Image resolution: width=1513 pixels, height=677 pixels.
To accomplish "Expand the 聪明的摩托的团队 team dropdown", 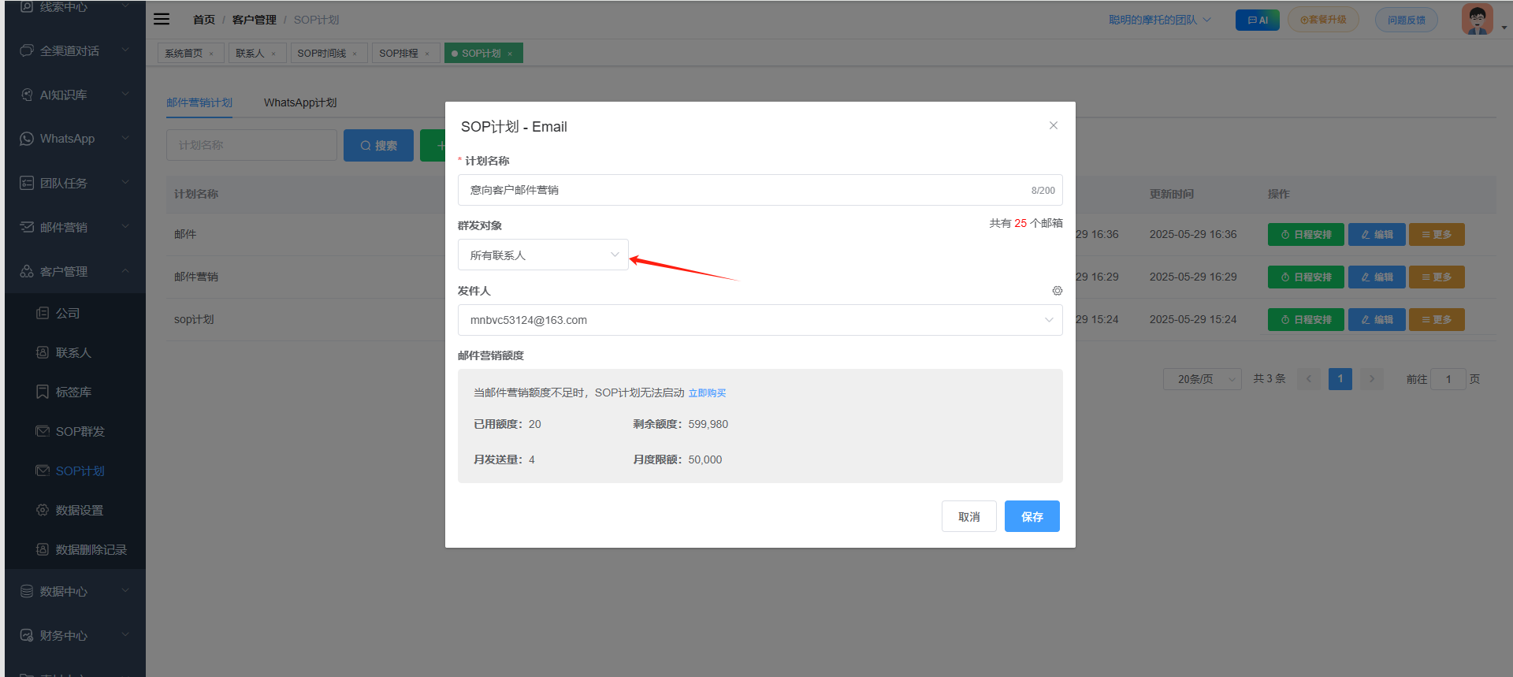I will coord(1159,20).
